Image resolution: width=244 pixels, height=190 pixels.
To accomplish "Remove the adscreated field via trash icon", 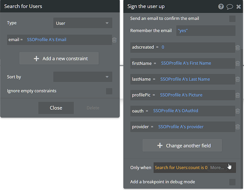I will 238,47.
